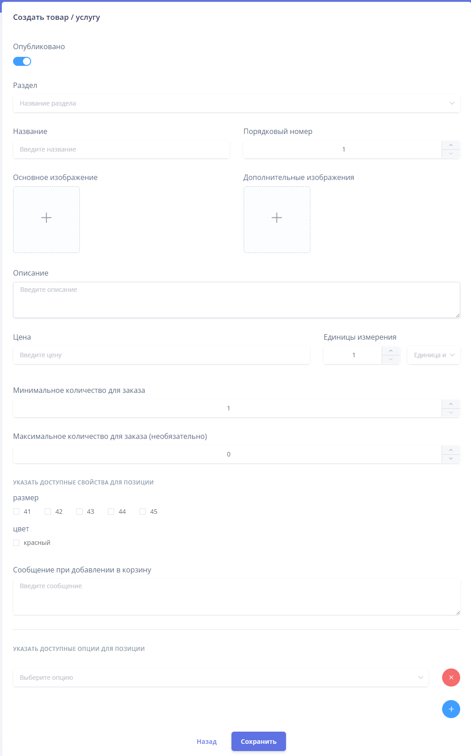Increase the Порядковый номер value
This screenshot has height=756, width=471.
click(451, 145)
